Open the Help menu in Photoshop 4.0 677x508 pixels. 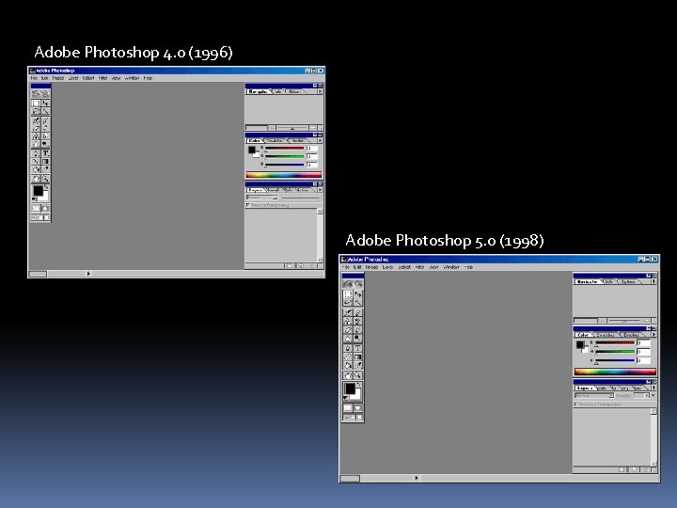(148, 78)
